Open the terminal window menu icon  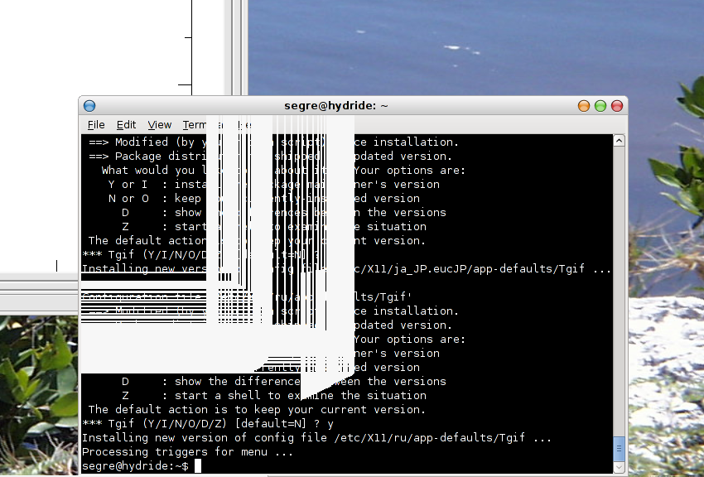click(89, 106)
